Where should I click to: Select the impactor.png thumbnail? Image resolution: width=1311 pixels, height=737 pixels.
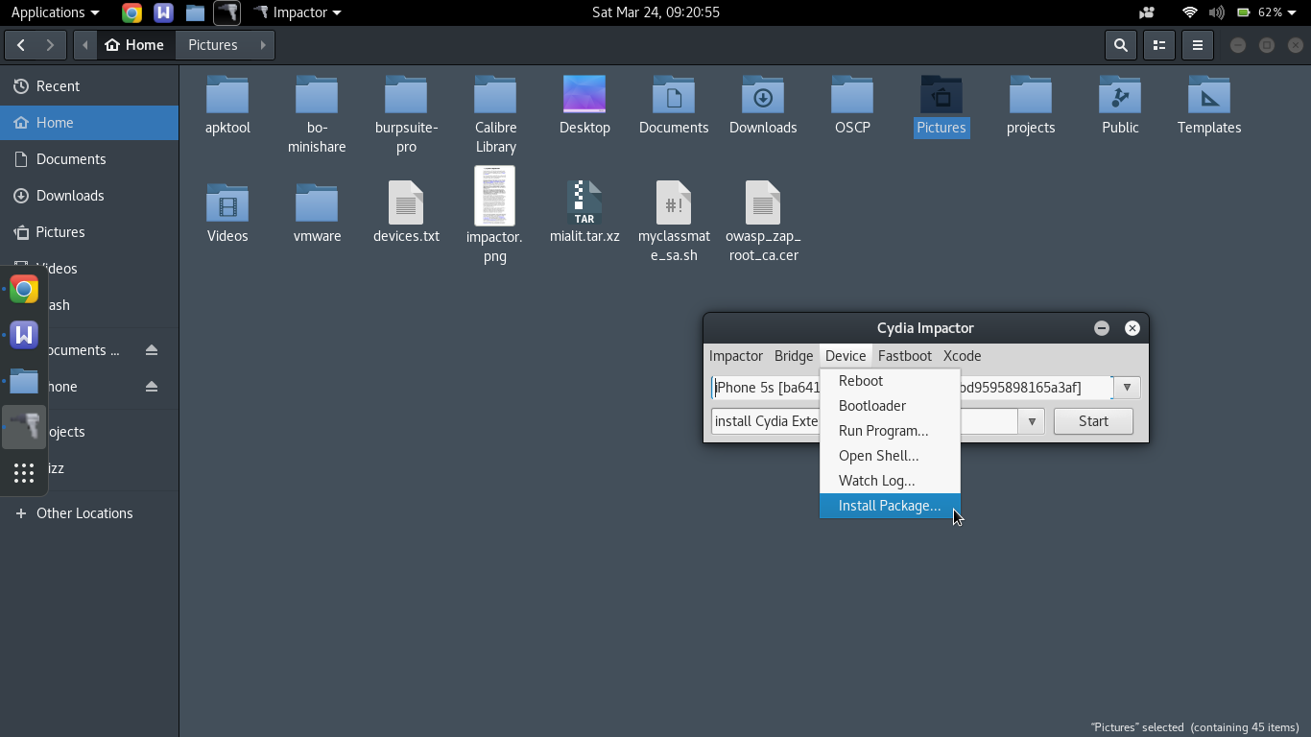[x=494, y=196]
